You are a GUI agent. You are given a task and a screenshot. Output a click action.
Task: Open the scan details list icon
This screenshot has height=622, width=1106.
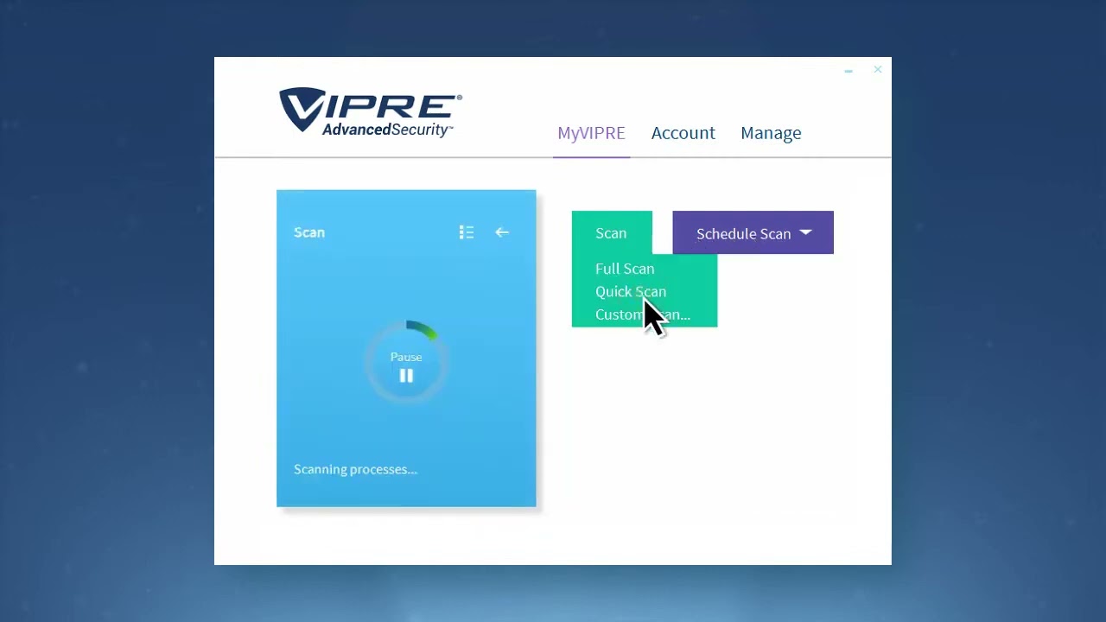click(x=467, y=232)
